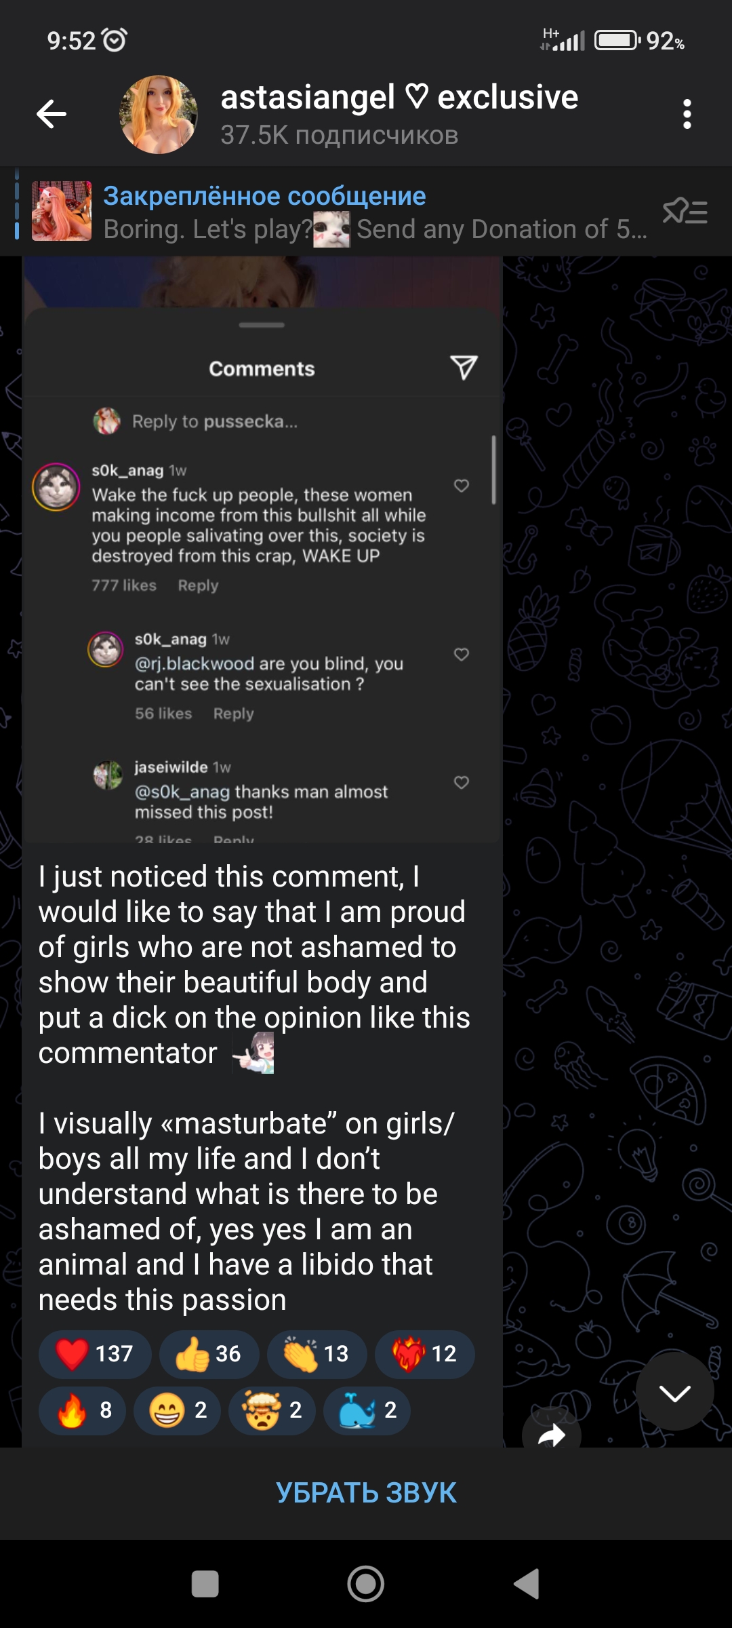732x1628 pixels.
Task: Toggle the red heart reaction with 137
Action: (95, 1354)
